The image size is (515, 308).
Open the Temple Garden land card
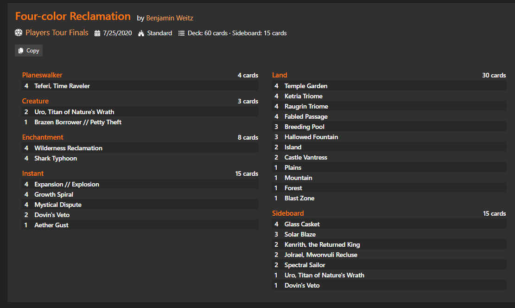click(x=306, y=86)
